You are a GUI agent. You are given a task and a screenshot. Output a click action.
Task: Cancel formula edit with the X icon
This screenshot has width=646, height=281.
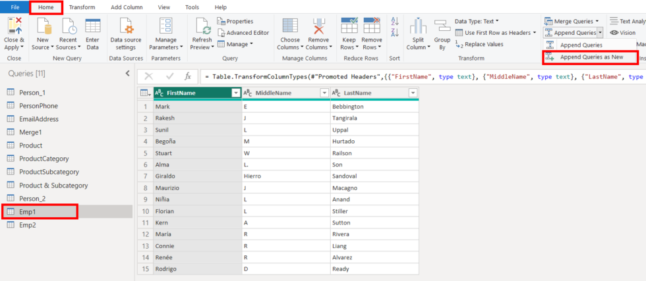pos(149,76)
